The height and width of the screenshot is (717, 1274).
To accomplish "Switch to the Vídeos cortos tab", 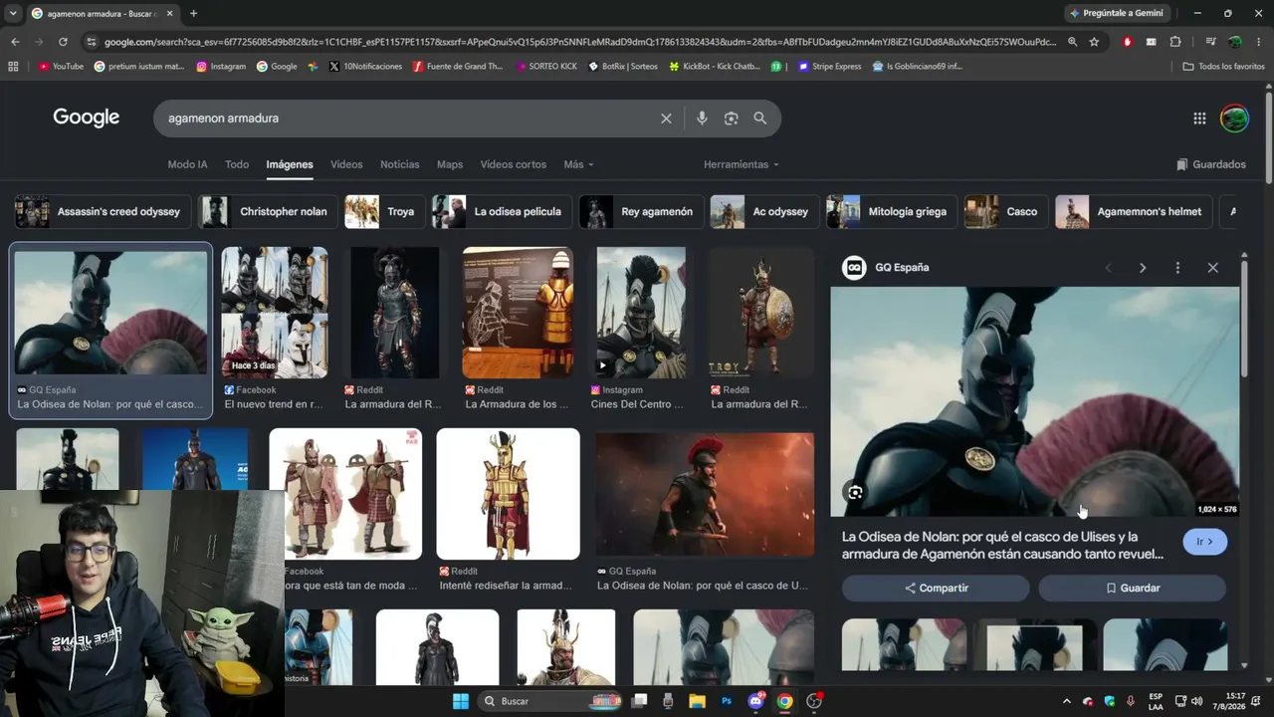I will pyautogui.click(x=514, y=164).
